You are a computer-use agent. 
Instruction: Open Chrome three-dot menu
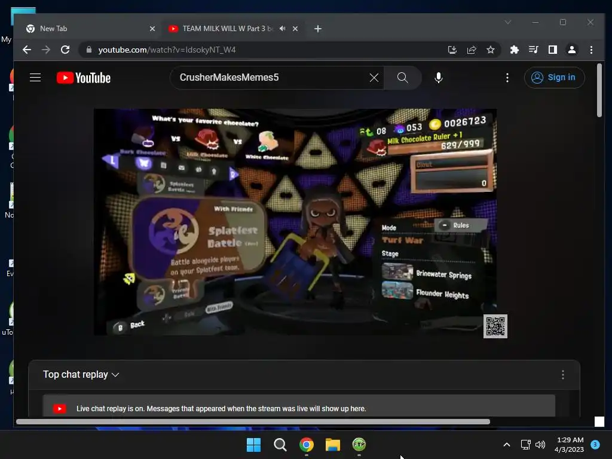pos(591,50)
